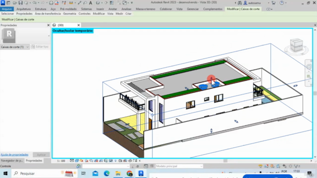The height and width of the screenshot is (178, 317).
Task: Click the Revit application logo icon
Action: [x=3, y=2]
